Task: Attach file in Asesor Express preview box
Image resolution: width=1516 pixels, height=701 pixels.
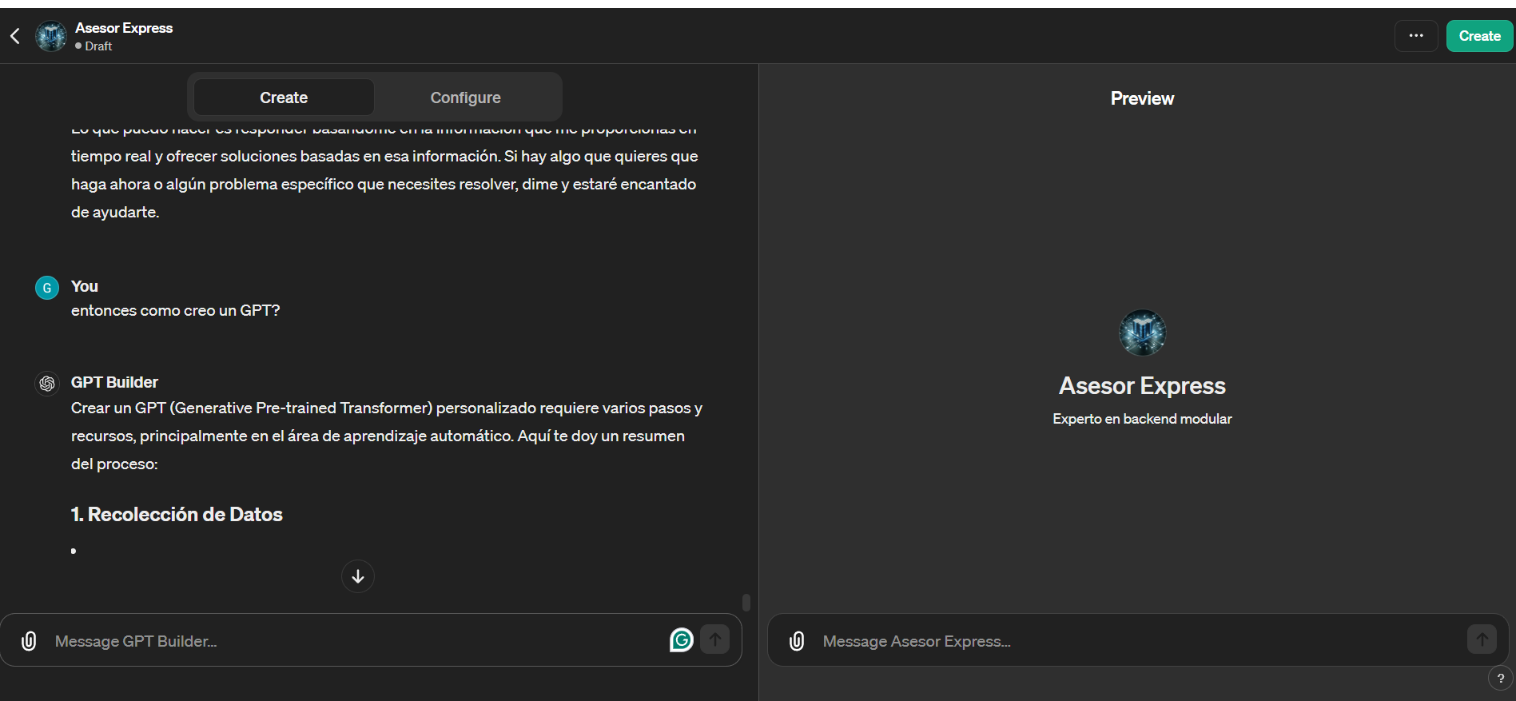Action: click(797, 641)
